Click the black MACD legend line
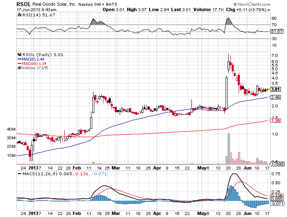Viewport: 287px width, 217px height. [19, 174]
